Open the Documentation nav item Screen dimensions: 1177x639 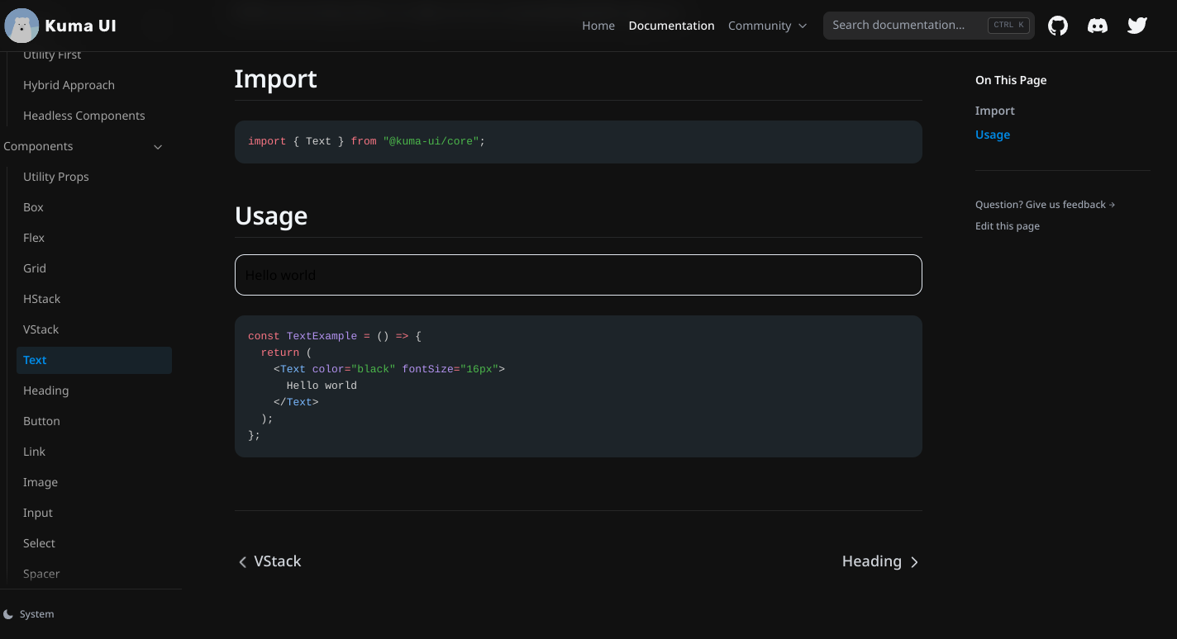tap(671, 26)
